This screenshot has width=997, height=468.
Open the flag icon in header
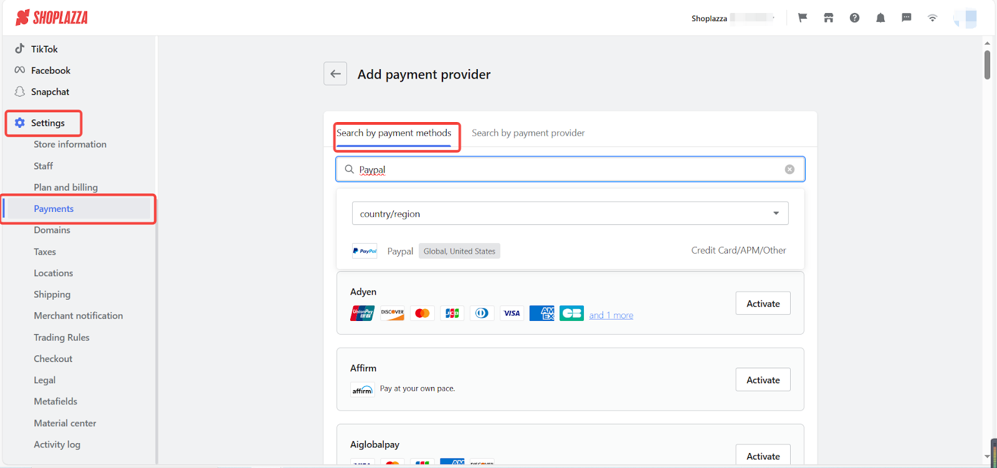[x=803, y=18]
